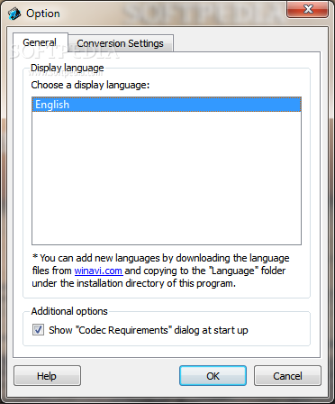
Task: Click the Option dialog title bar icon
Action: (14, 14)
